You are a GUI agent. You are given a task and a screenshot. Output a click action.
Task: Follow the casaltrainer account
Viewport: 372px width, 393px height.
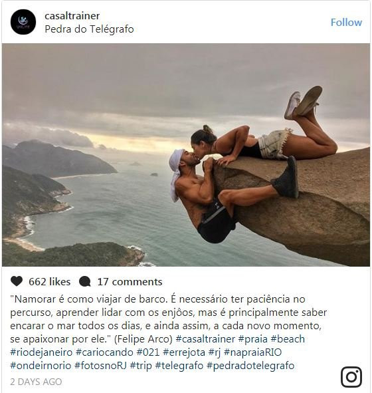click(x=346, y=23)
